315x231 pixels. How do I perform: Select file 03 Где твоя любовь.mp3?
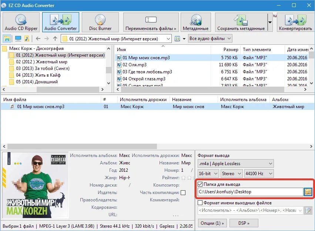tap(147, 72)
